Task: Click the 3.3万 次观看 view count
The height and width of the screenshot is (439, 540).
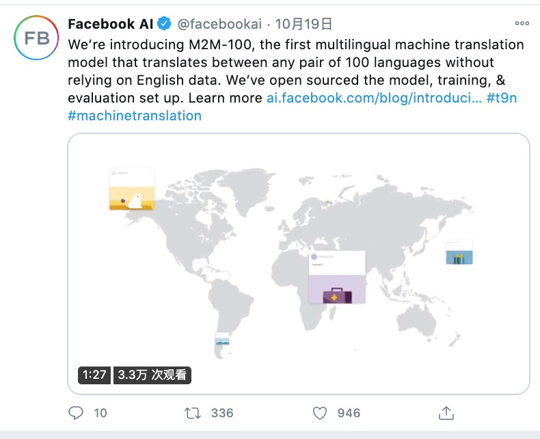Action: click(152, 375)
